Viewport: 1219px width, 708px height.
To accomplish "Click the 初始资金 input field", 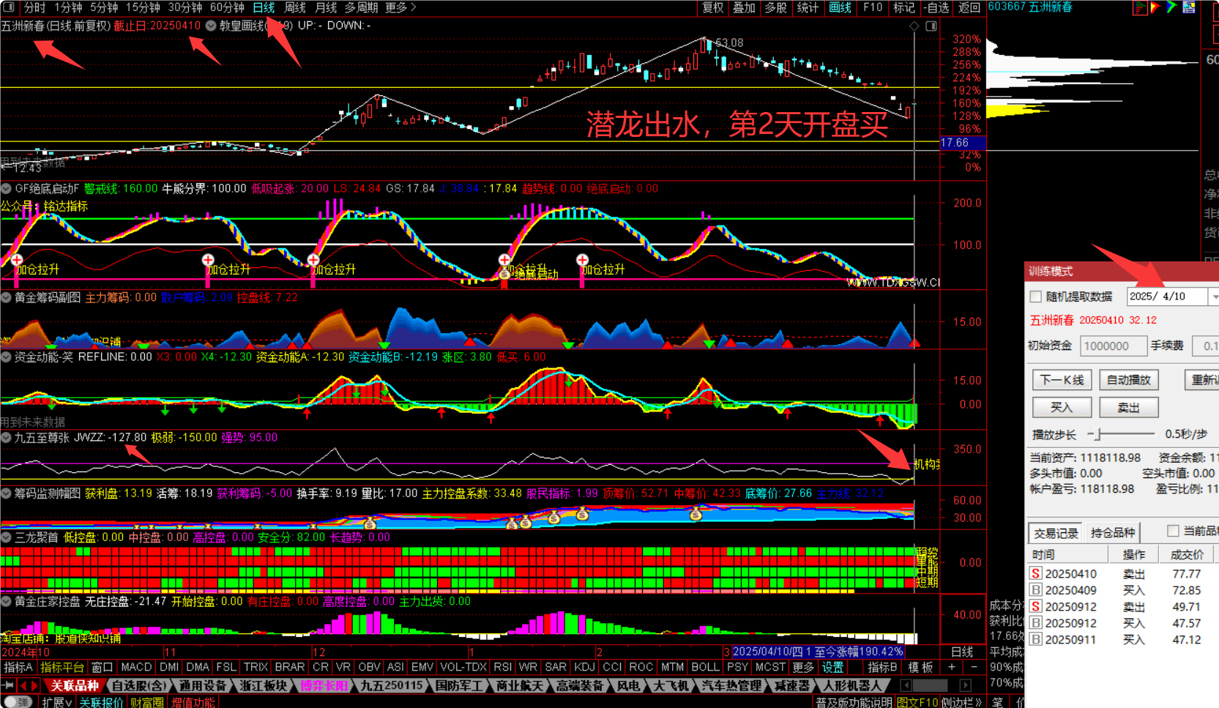I will pyautogui.click(x=1113, y=346).
